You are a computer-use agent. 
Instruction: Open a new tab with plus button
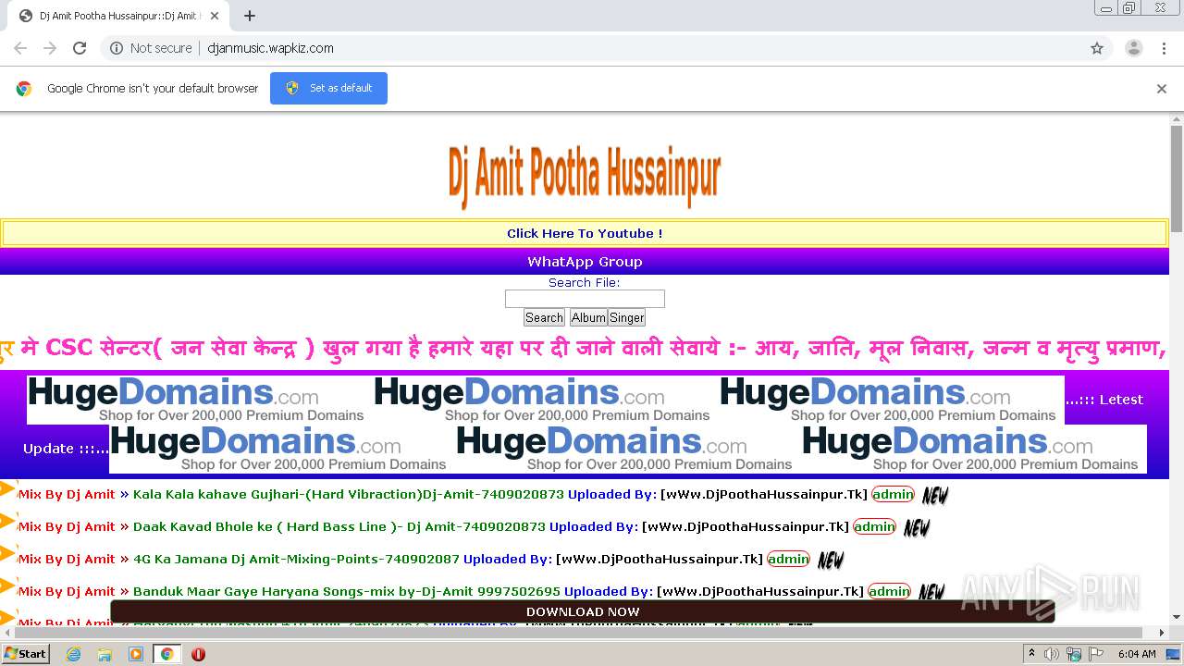pos(250,16)
